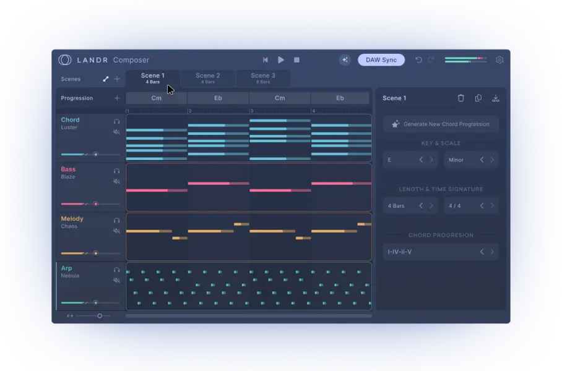The width and height of the screenshot is (562, 371).
Task: Duplicate Scene 1 using copy icon
Action: tap(478, 98)
